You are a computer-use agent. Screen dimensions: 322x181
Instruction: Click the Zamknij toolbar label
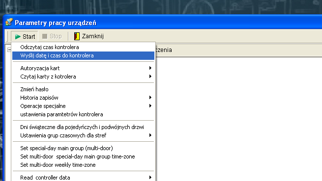click(93, 36)
